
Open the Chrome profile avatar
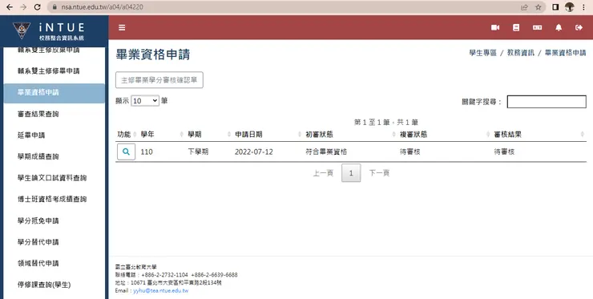(570, 7)
